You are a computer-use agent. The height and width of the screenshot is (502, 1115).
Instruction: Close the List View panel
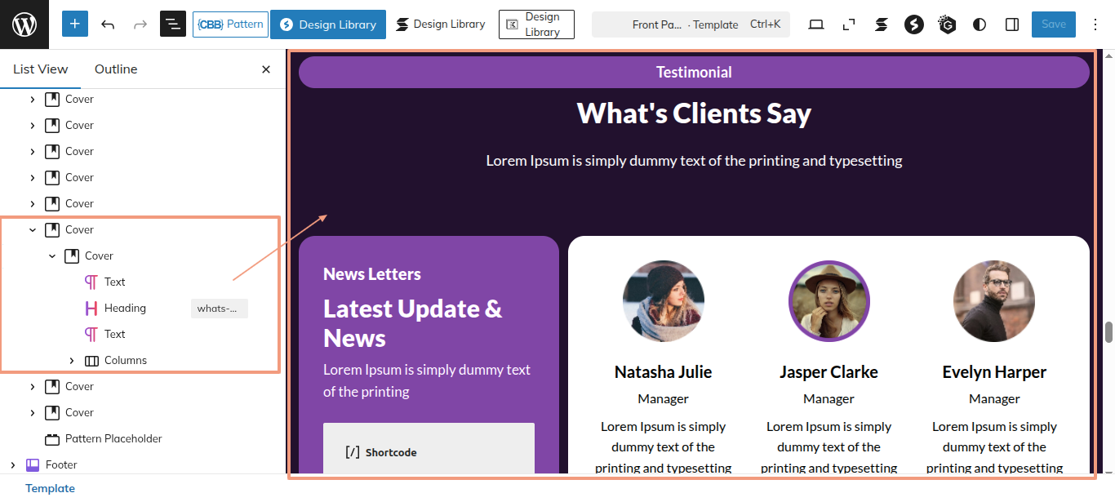[x=266, y=69]
